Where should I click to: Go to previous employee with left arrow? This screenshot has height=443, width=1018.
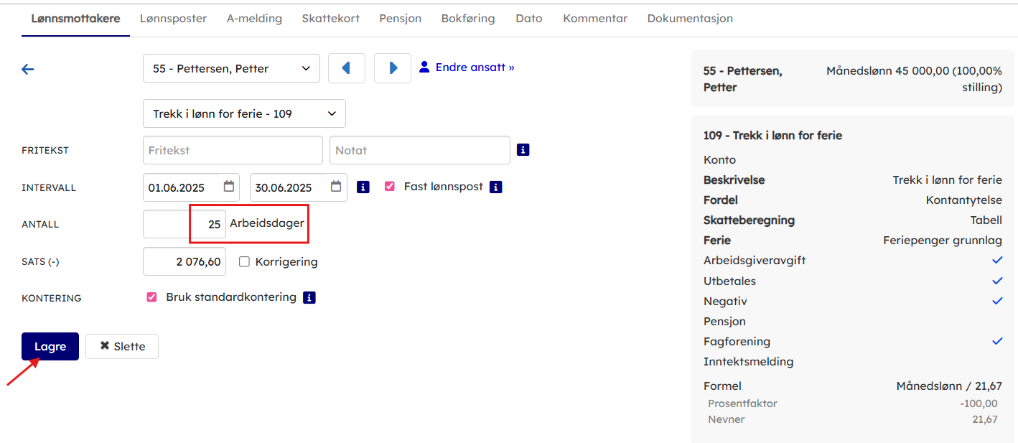[346, 68]
